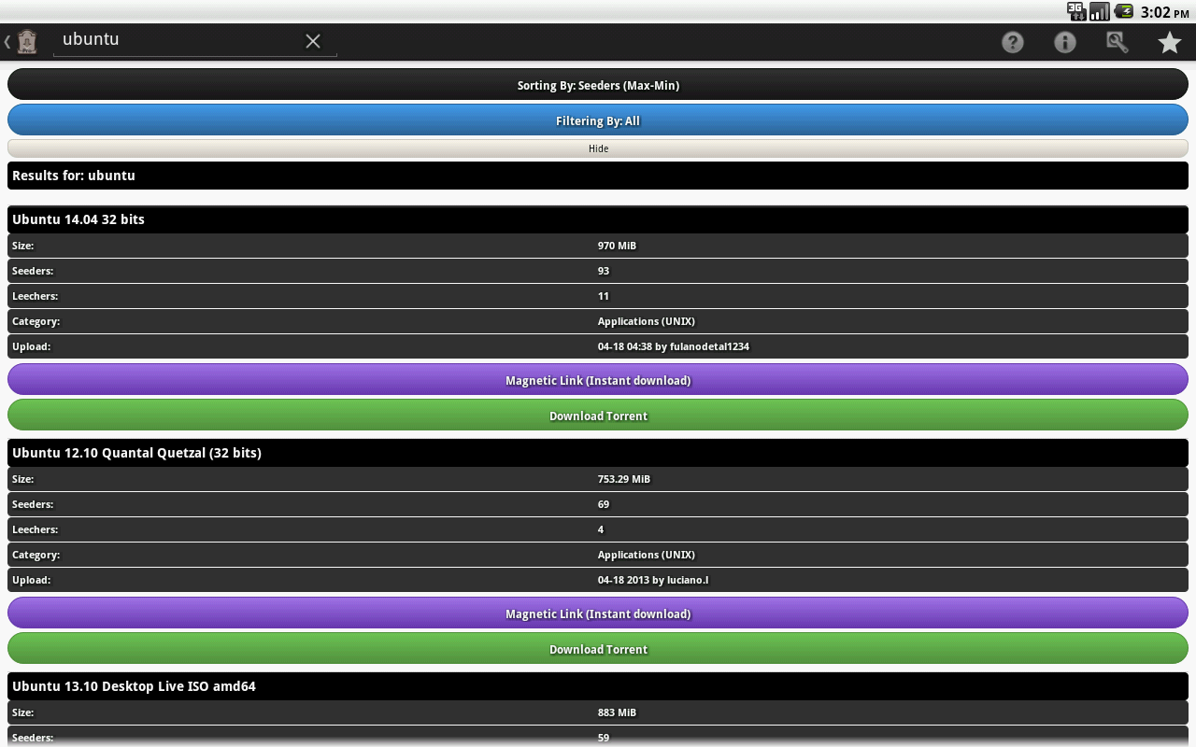
Task: Tap the battery charging status icon
Action: (1124, 11)
